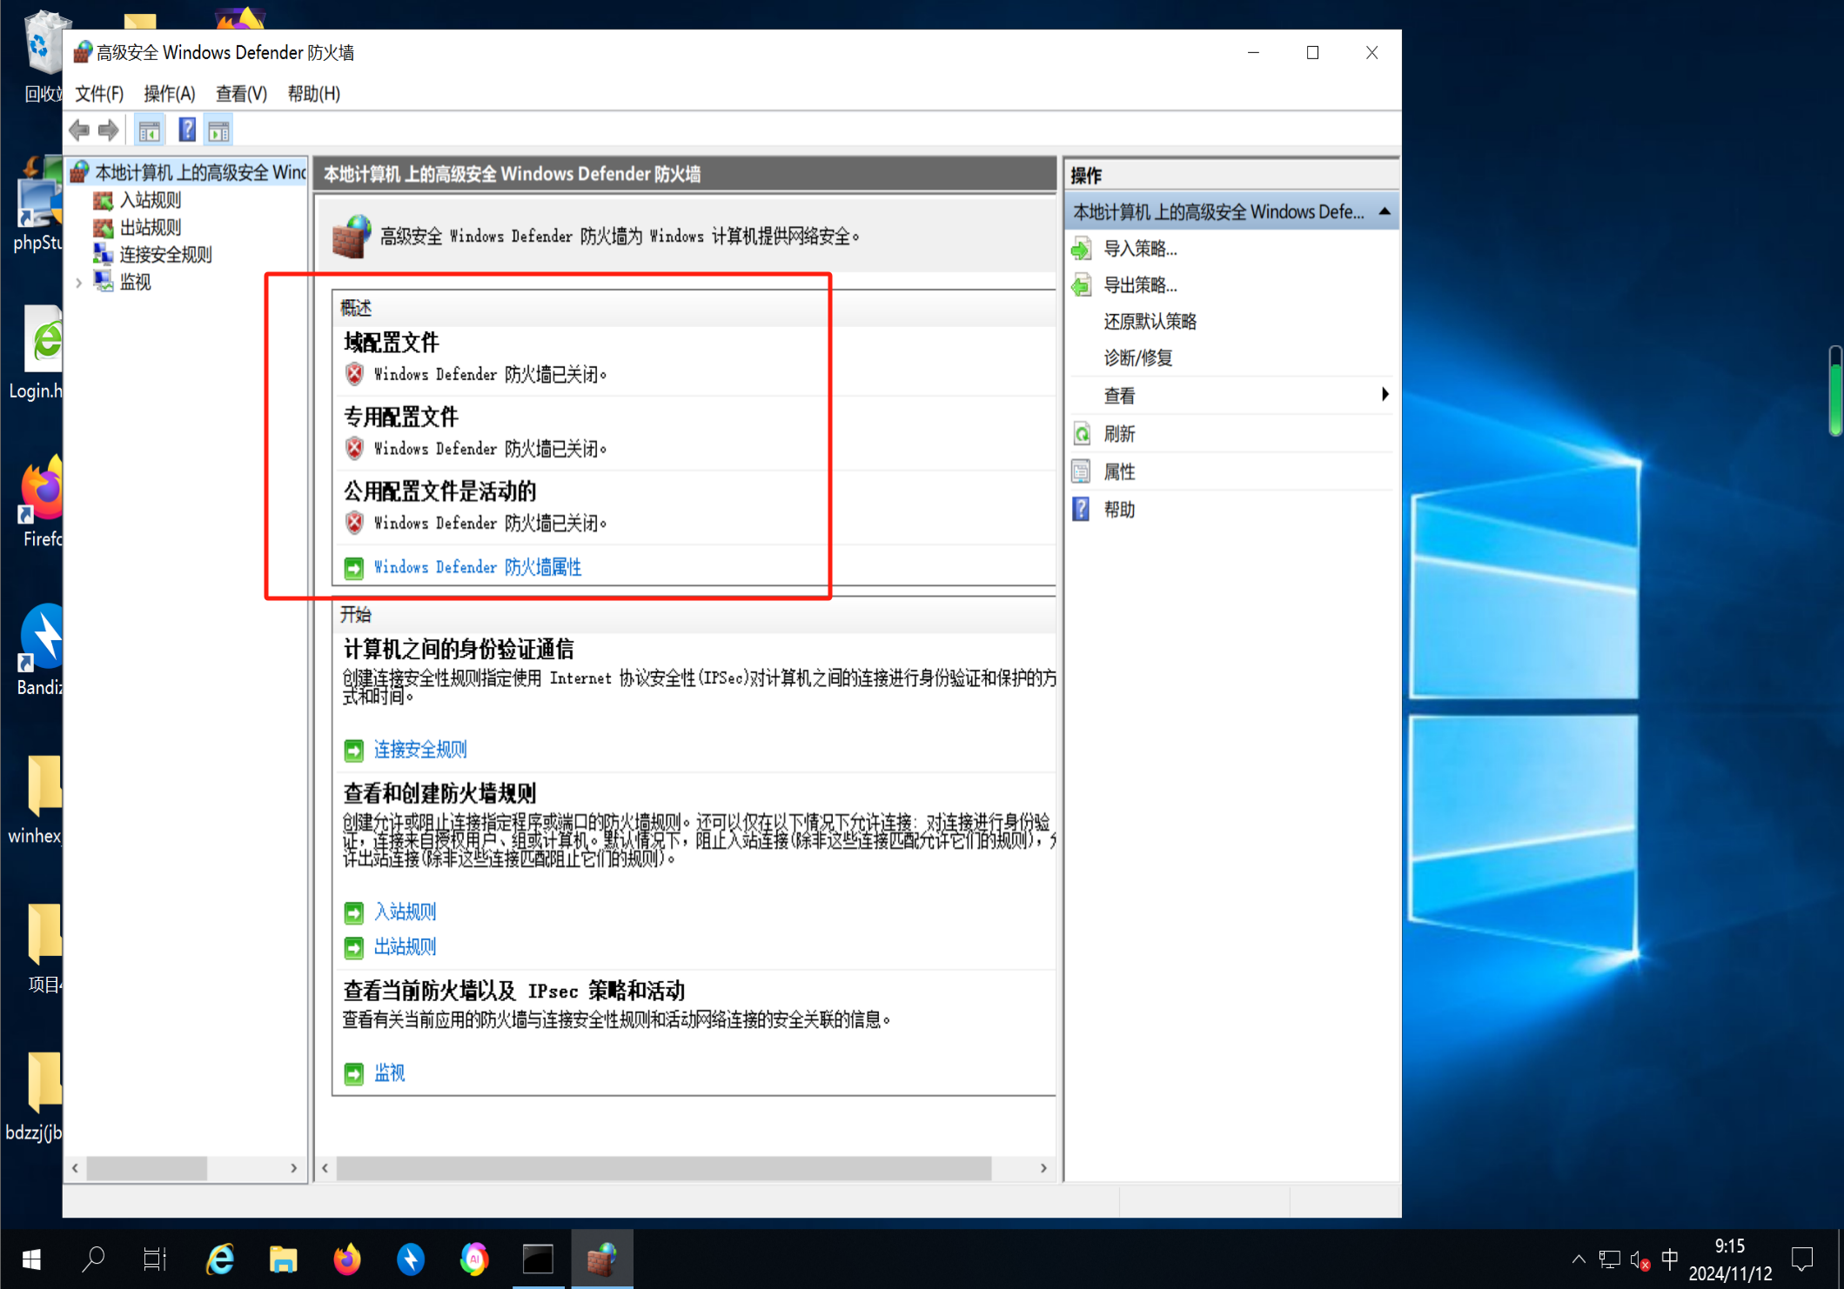The width and height of the screenshot is (1844, 1289).
Task: Open Task View on the taskbar
Action: point(154,1259)
